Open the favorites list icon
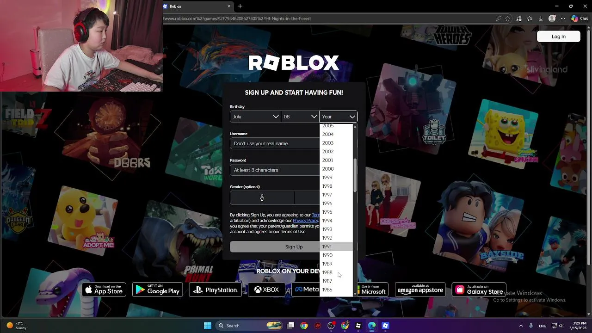This screenshot has width=592, height=333. [530, 18]
